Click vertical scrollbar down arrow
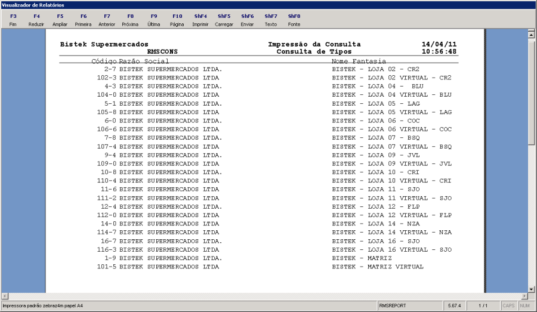This screenshot has height=312, width=537. 531,289
